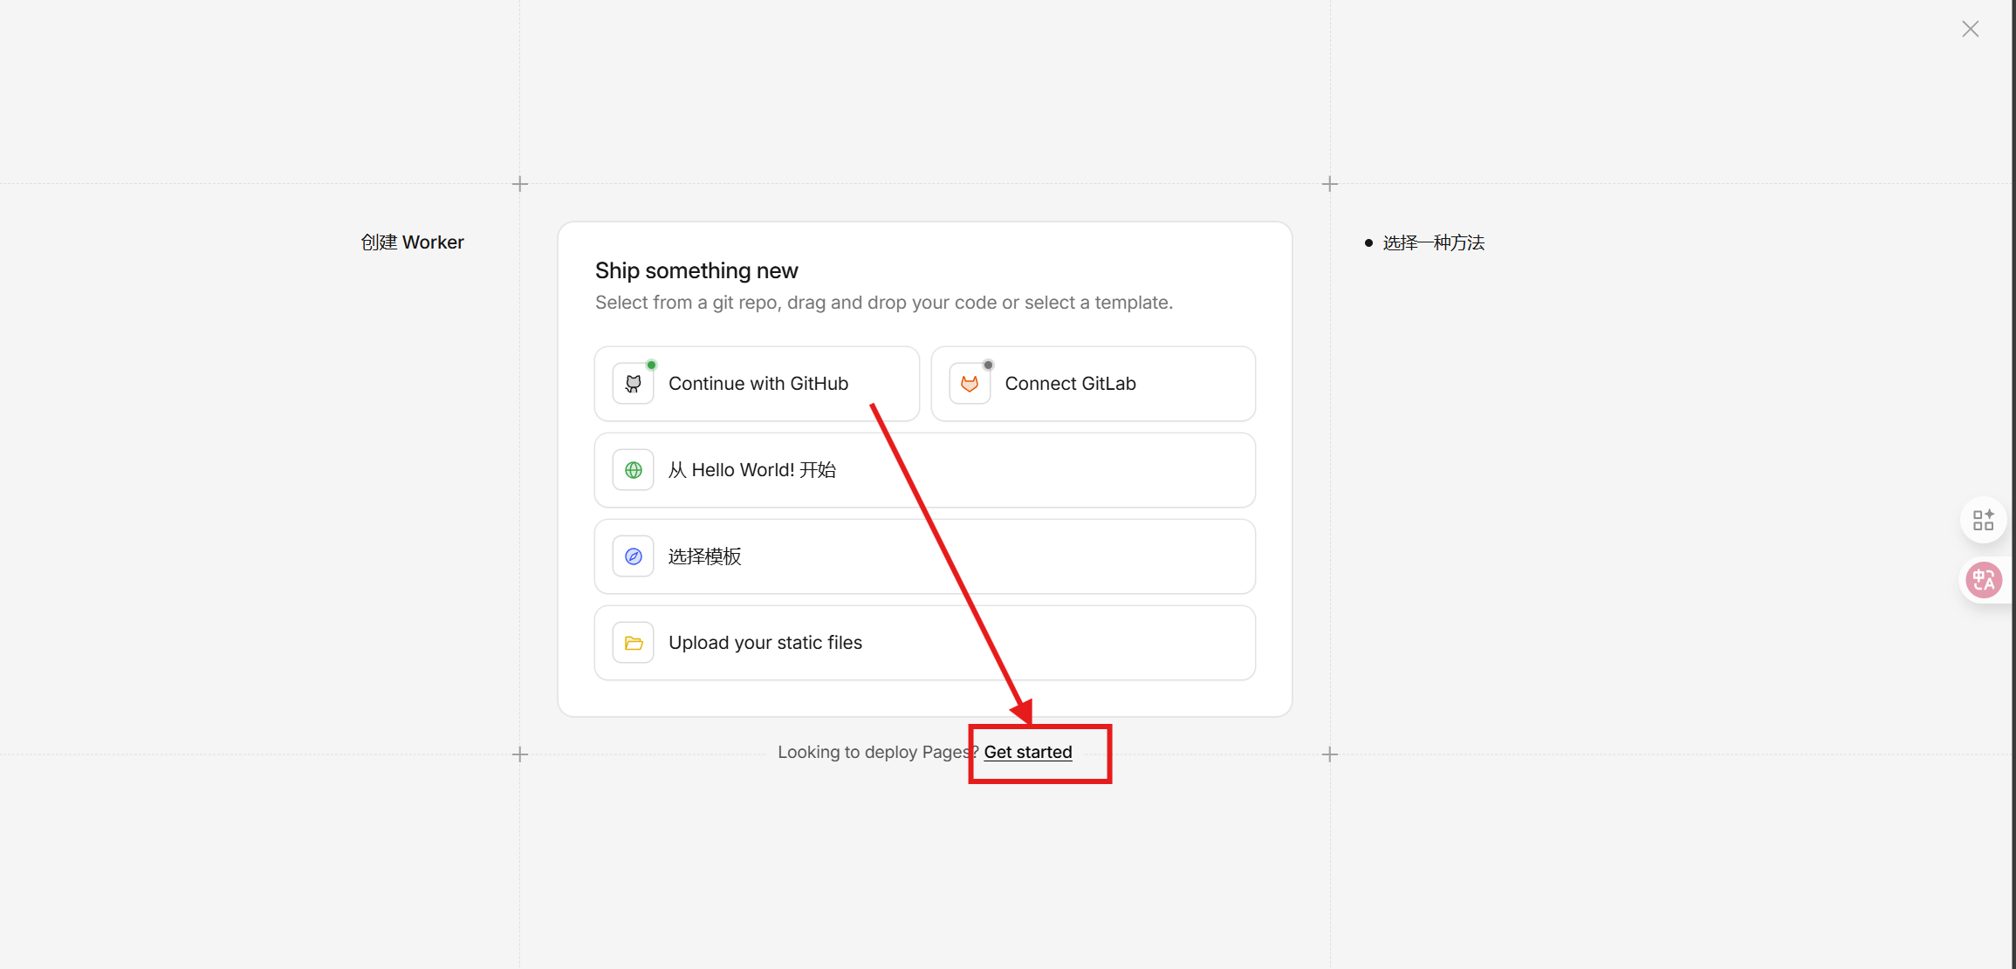This screenshot has width=2016, height=969.
Task: Open the grid sparkle widget on right edge
Action: 1983,520
